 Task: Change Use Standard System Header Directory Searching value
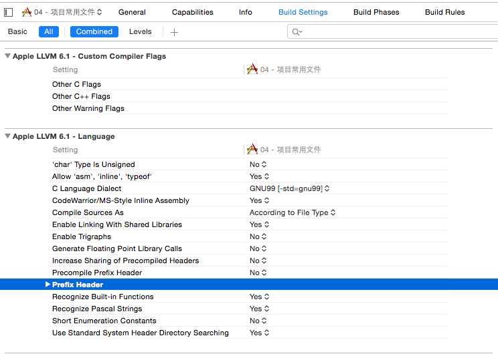click(x=259, y=333)
